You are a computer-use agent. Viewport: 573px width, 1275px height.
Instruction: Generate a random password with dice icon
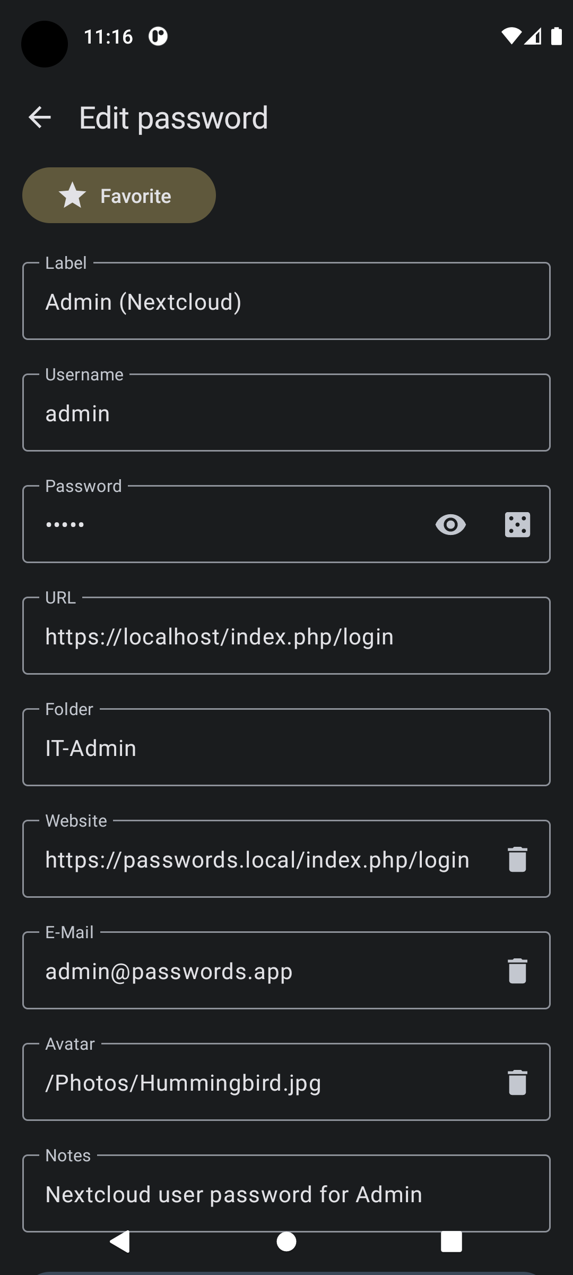pyautogui.click(x=517, y=524)
